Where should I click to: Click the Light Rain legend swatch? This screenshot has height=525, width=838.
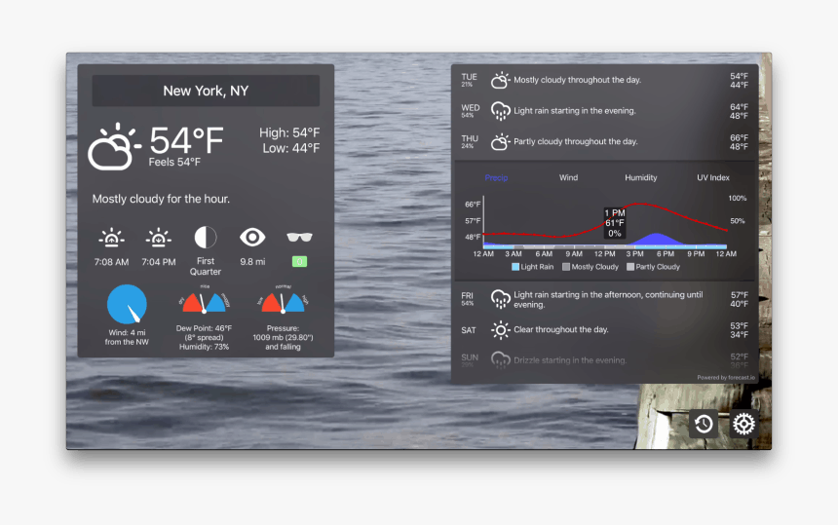point(515,267)
